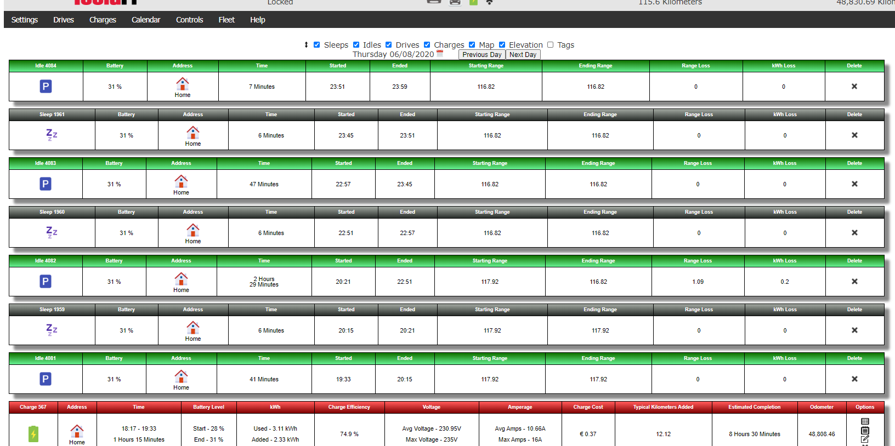Delete the Idle 4082 entry
Image resolution: width=895 pixels, height=446 pixels.
coord(854,282)
